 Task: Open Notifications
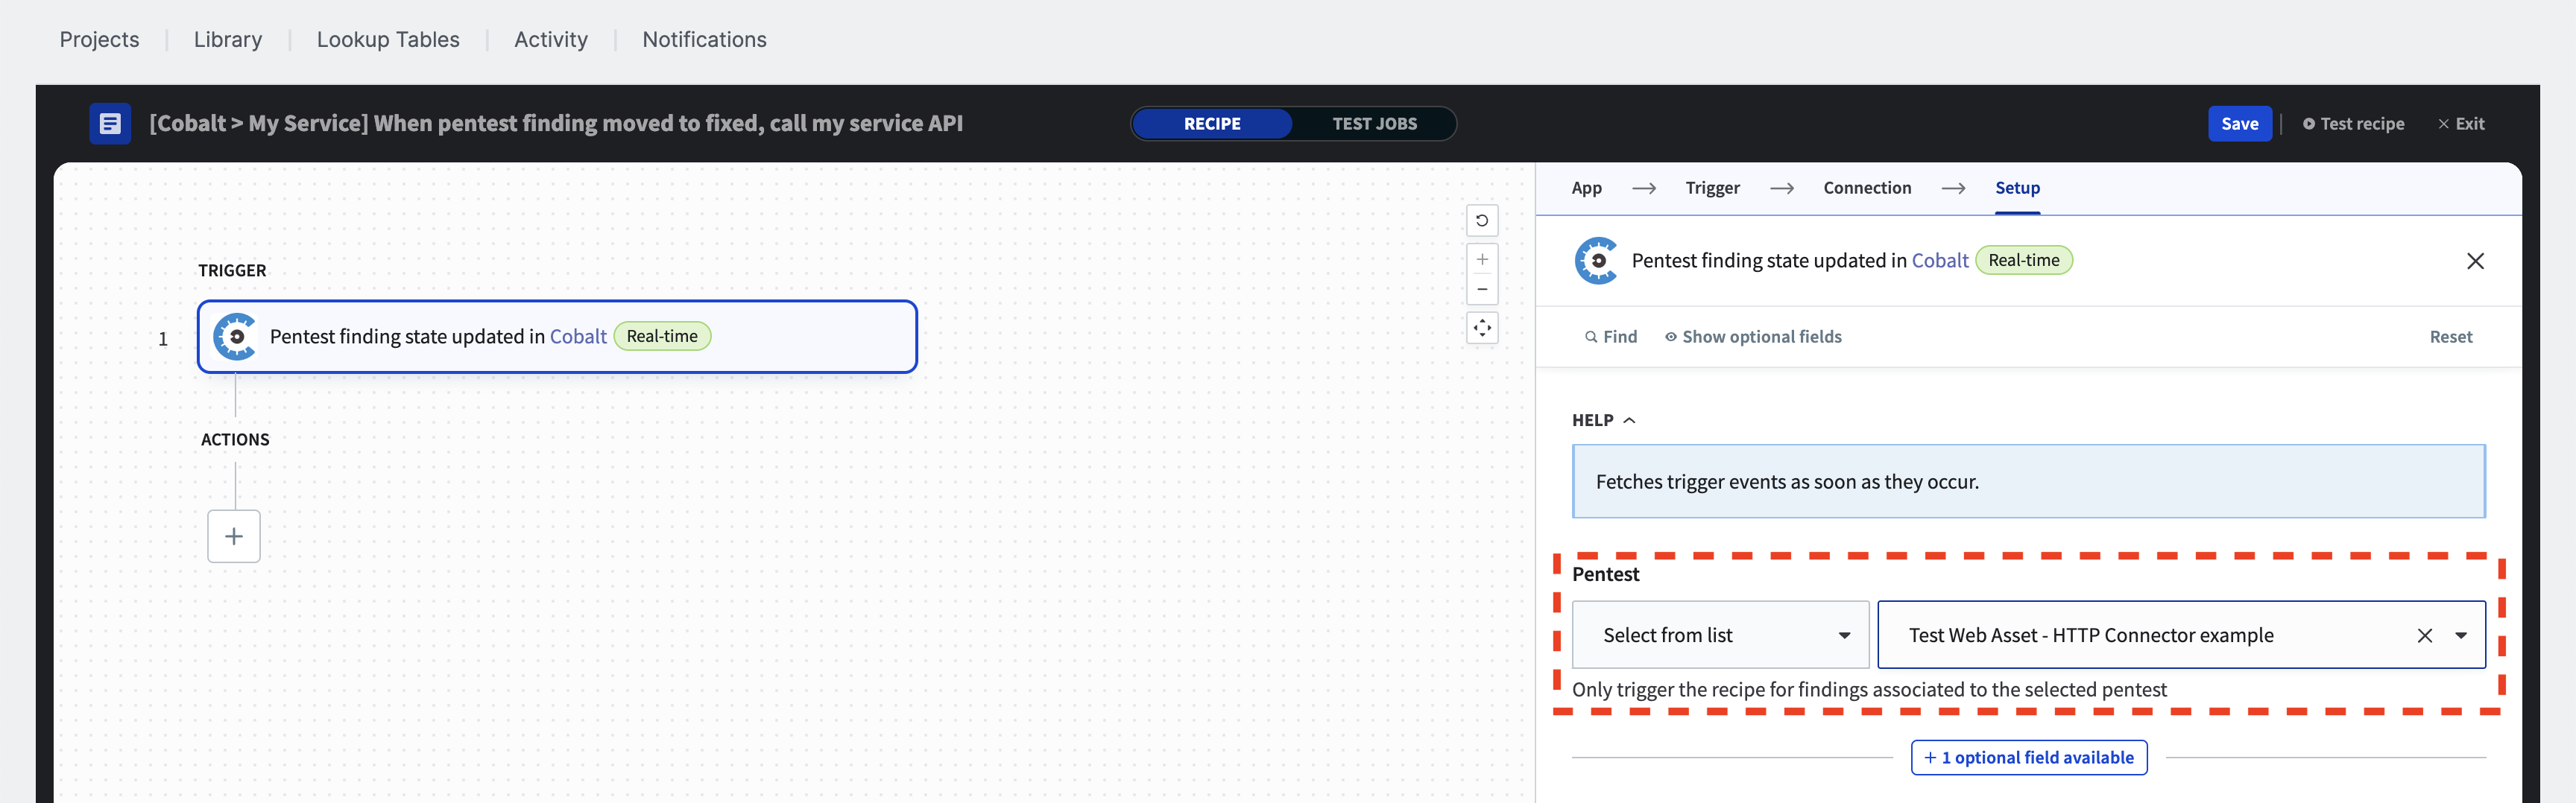(x=704, y=39)
